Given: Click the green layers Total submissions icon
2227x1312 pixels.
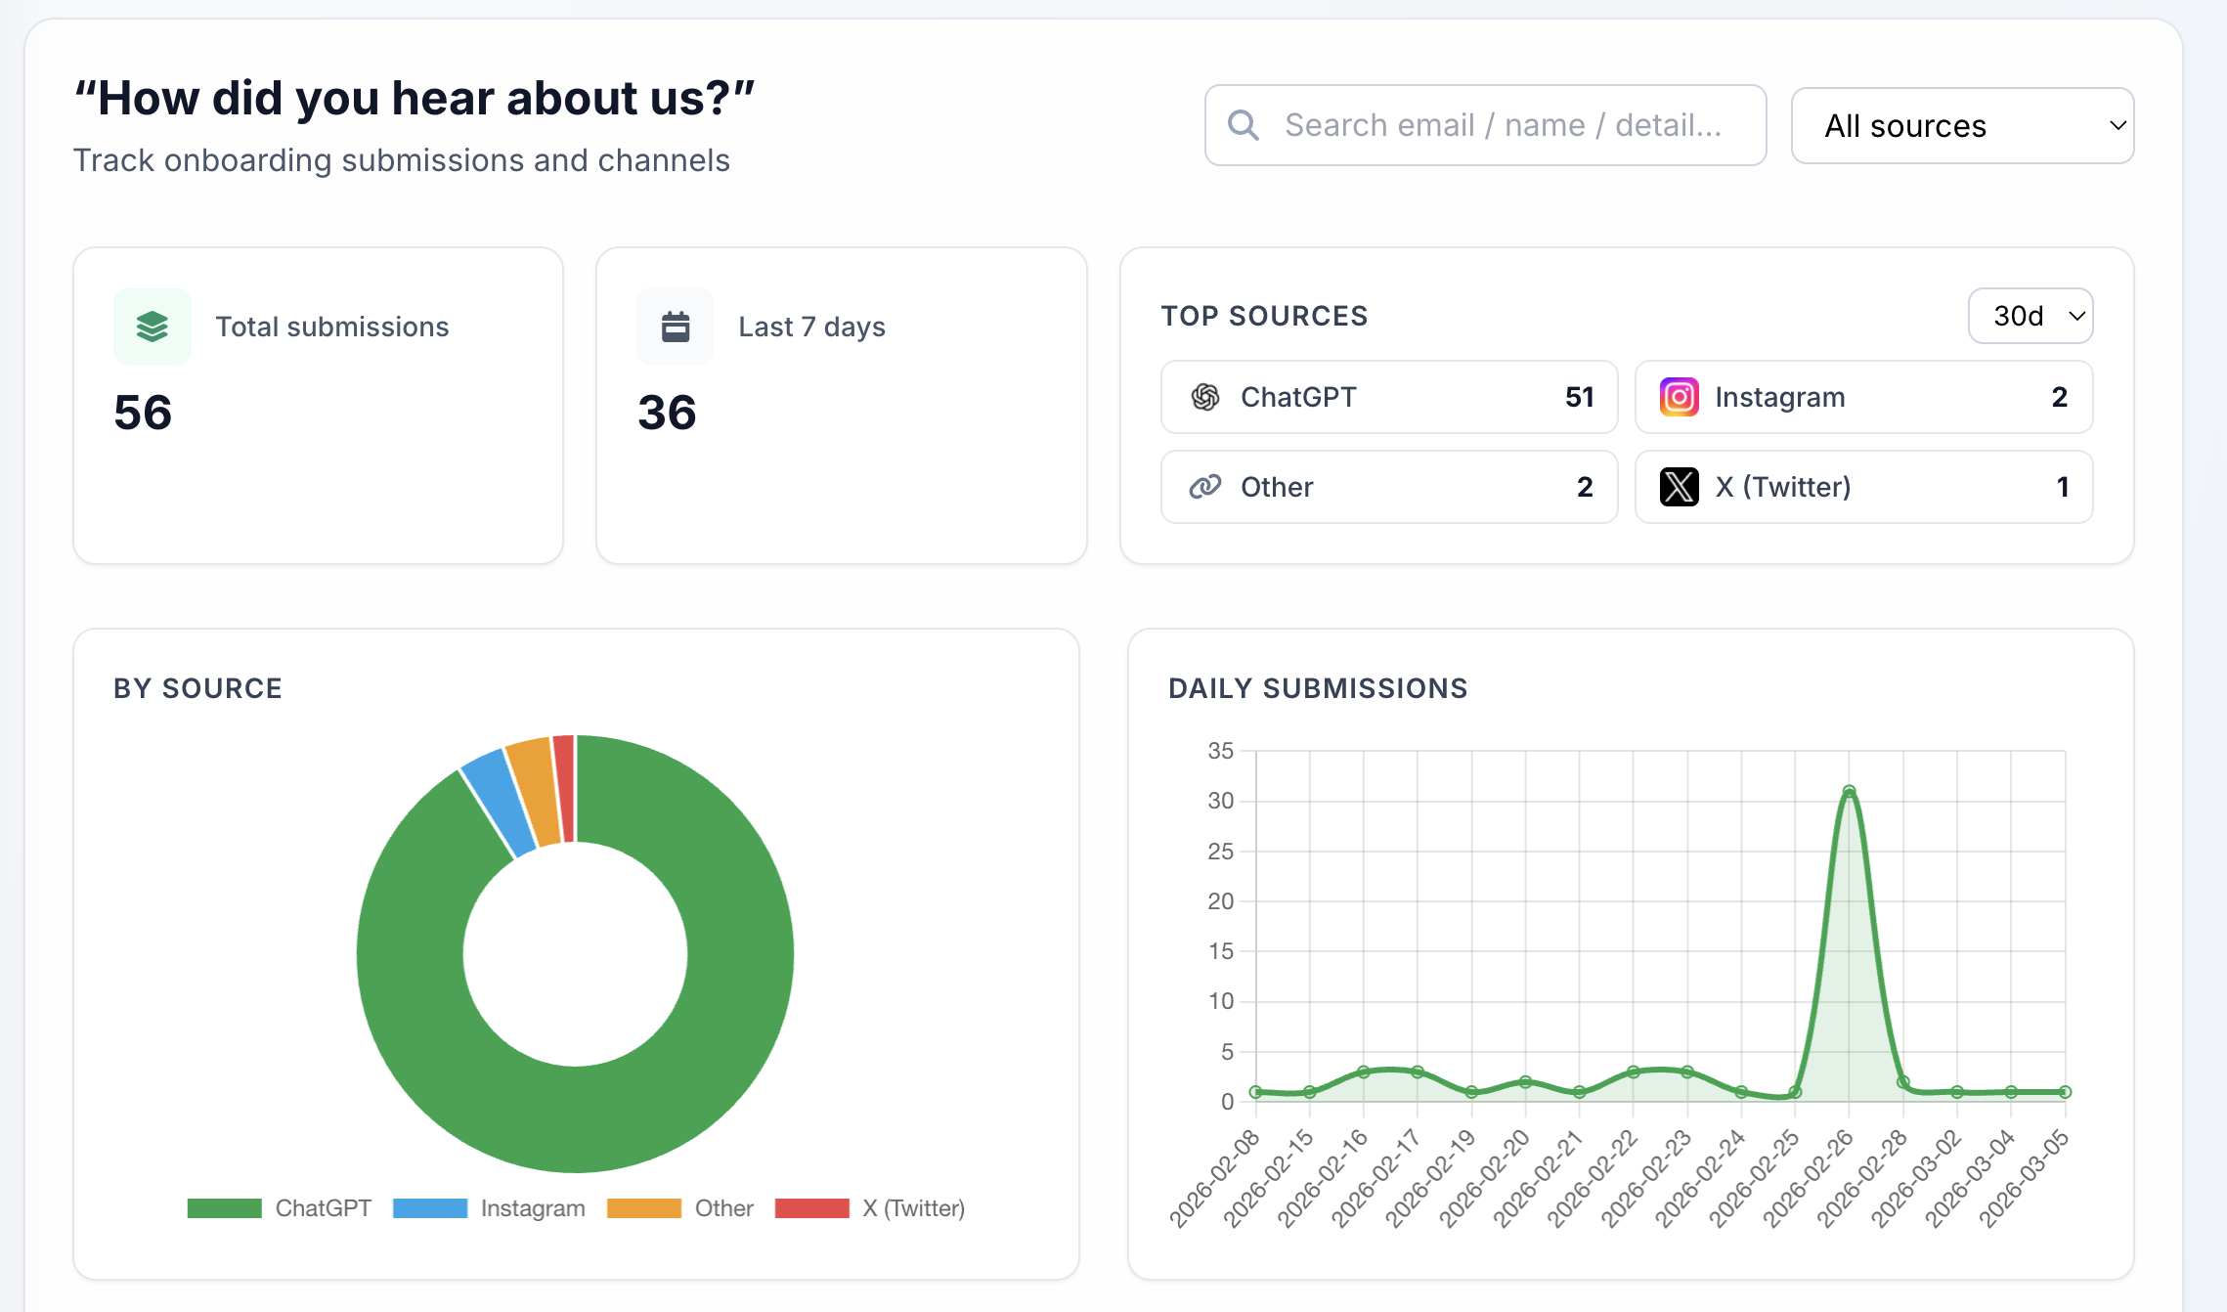Looking at the screenshot, I should click(152, 327).
